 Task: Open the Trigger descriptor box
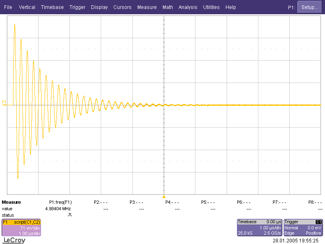point(303,228)
